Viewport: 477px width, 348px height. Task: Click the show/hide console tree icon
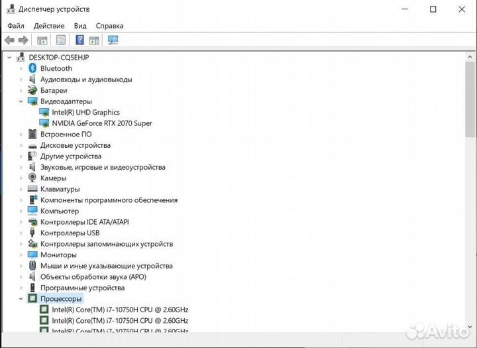[x=42, y=40]
